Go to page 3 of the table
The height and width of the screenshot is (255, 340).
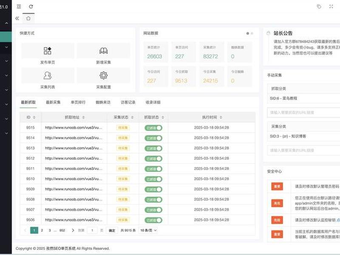click(x=50, y=230)
